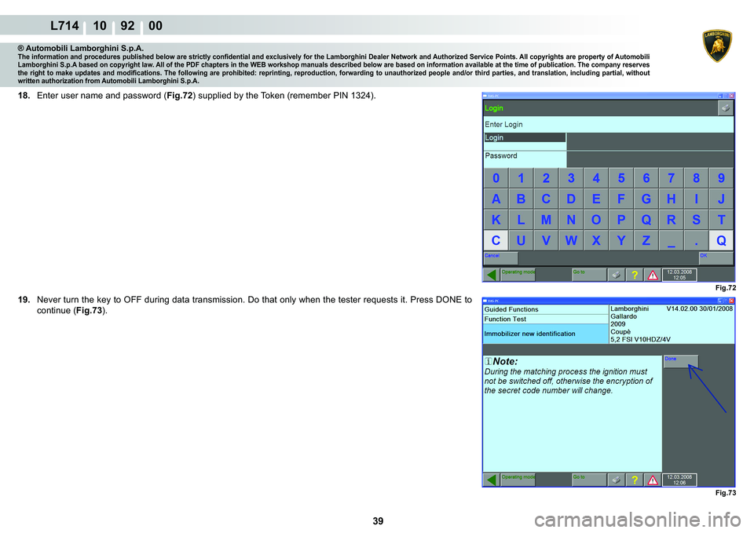Tap the A key on the on-screen keyboard
This screenshot has height=533, width=754.
(x=496, y=199)
